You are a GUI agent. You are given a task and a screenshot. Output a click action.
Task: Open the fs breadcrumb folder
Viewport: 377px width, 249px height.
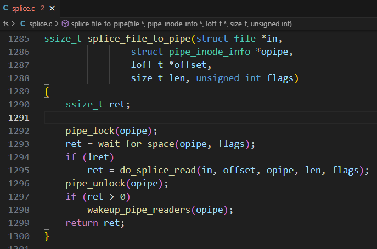coord(6,24)
